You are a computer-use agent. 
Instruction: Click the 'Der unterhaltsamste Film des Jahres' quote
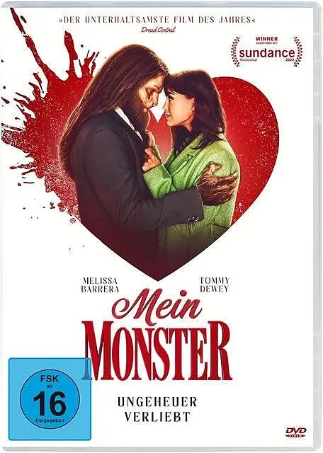[x=157, y=20]
